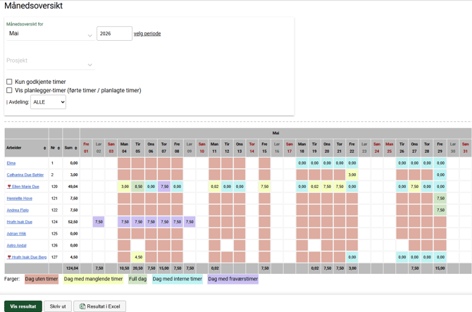Select Andrea Flaio's 7,50 cell on Fre 29
Screen dimensions: 472x312
pyautogui.click(x=440, y=210)
